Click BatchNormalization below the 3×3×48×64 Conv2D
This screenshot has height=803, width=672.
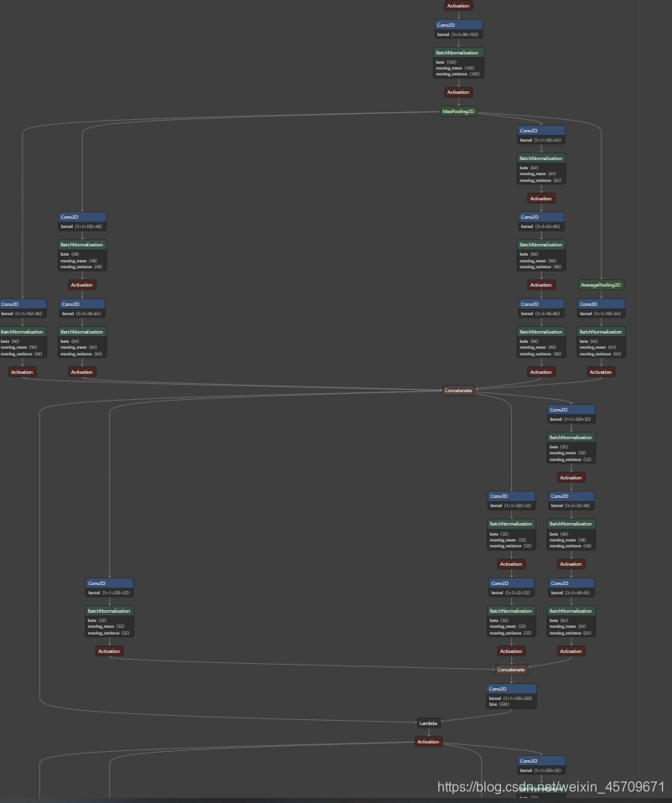tap(571, 621)
